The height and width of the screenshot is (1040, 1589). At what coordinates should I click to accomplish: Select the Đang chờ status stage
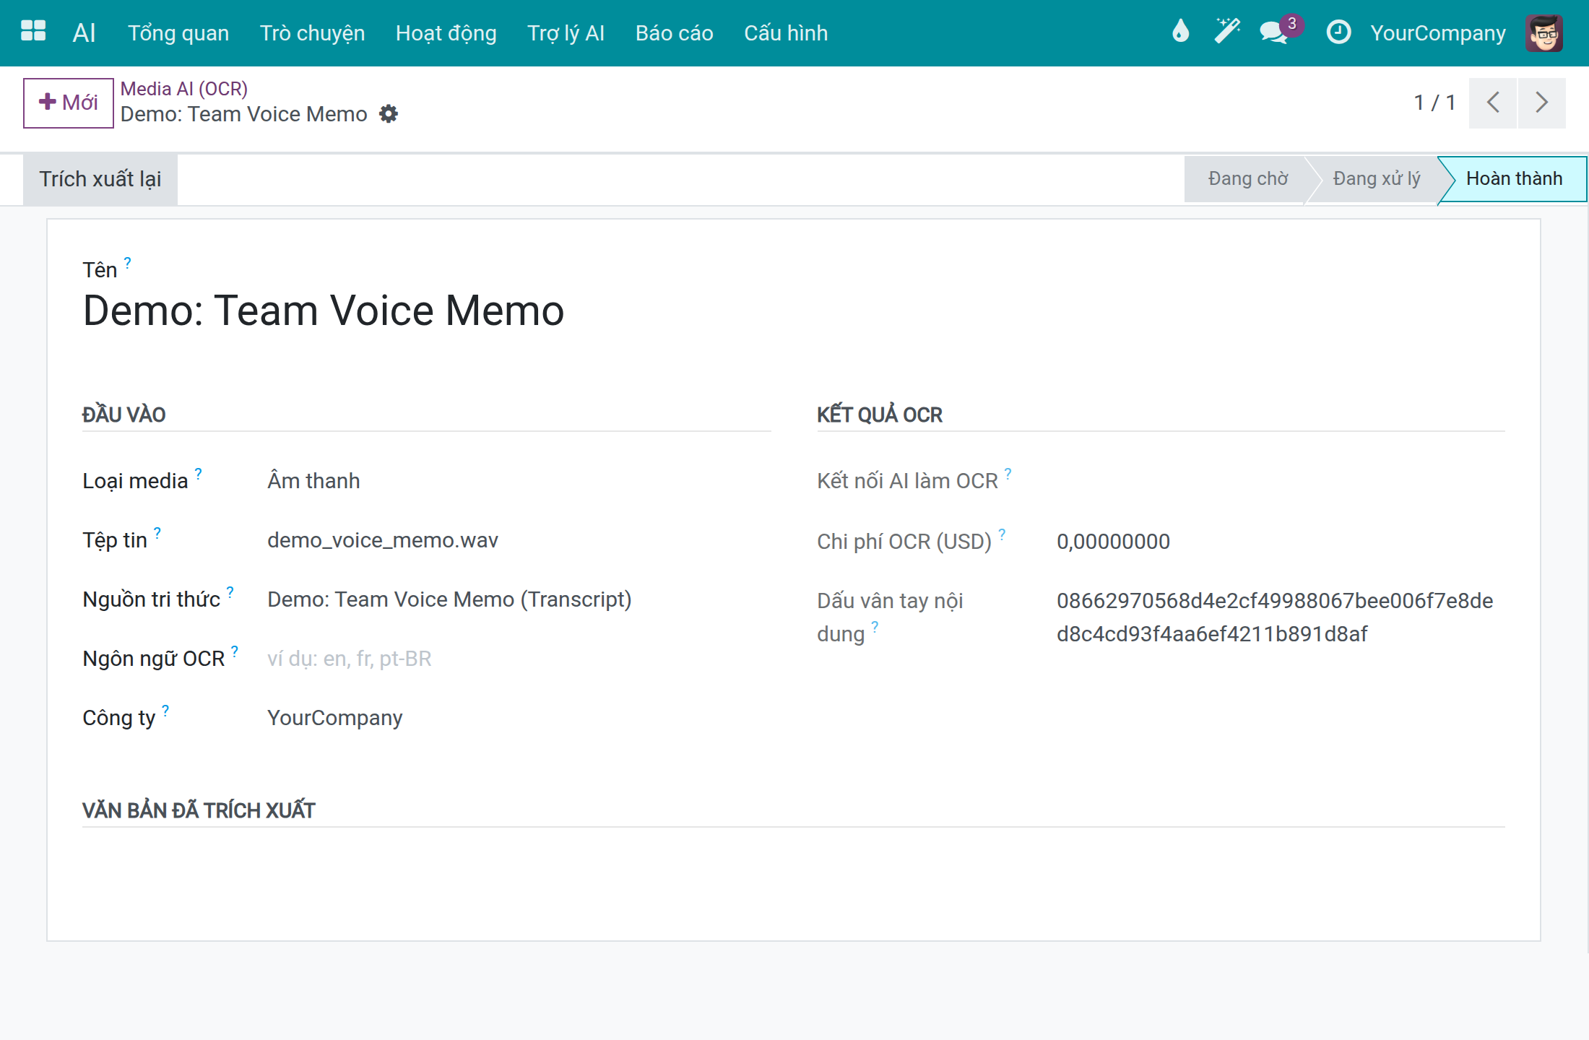(x=1247, y=179)
